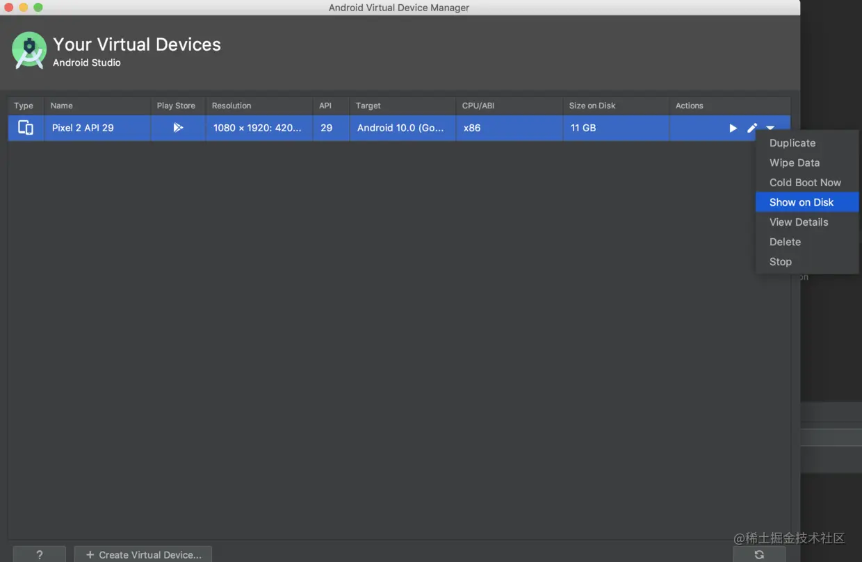The image size is (862, 562).
Task: Refresh the virtual device list
Action: (x=759, y=554)
